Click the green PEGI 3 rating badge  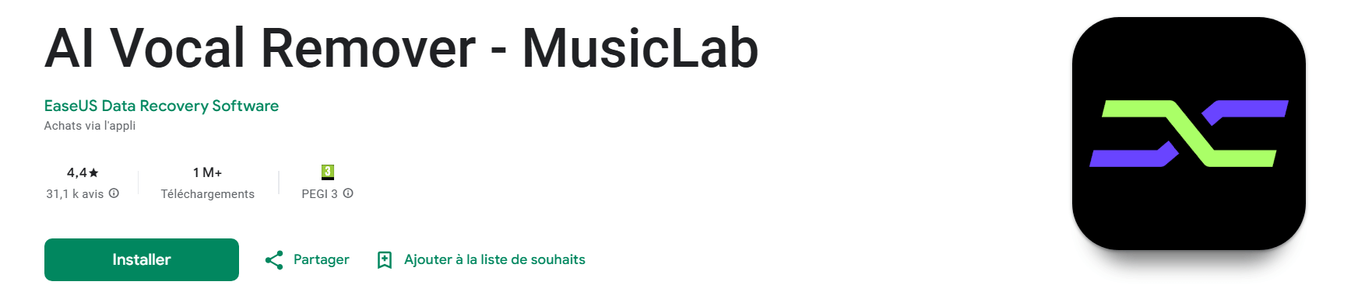click(x=328, y=172)
